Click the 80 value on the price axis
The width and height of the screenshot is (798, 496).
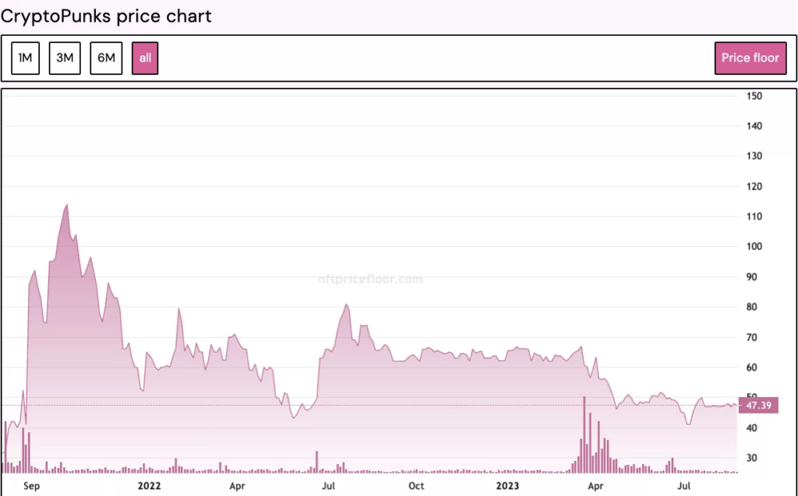point(751,307)
